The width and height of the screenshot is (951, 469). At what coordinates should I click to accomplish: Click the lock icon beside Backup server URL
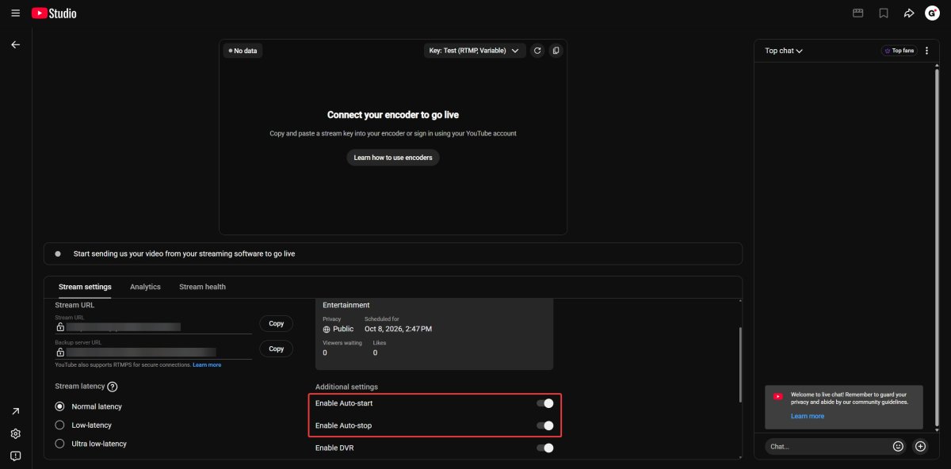click(x=60, y=352)
